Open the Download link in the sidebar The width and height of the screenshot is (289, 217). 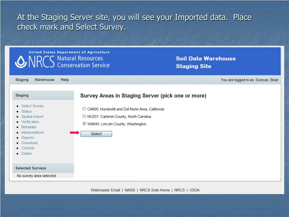click(x=29, y=143)
